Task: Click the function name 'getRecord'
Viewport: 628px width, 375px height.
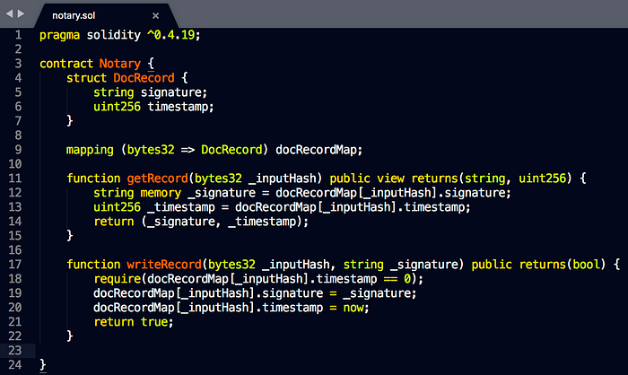Action: pos(157,179)
